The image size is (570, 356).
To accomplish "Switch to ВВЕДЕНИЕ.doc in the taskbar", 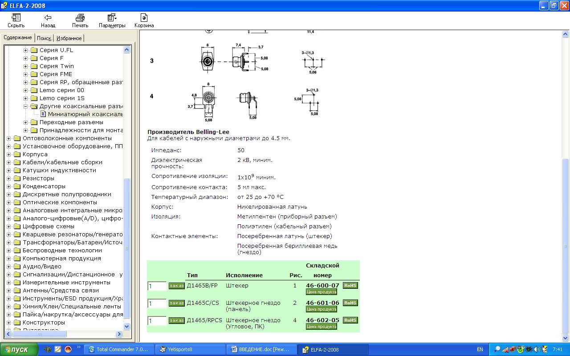I will [261, 349].
